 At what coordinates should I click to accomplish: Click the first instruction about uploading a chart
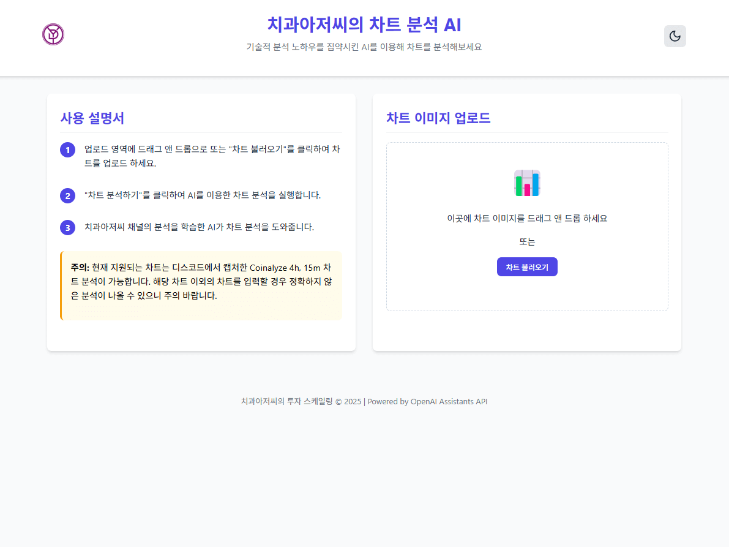point(212,156)
